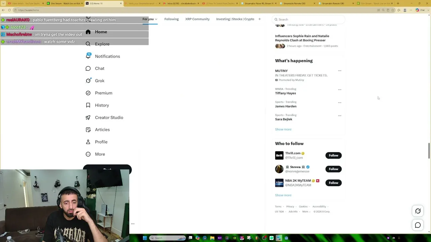Click the Creator Studio label in sidebar
Screen dimensions: 431x242
pyautogui.click(x=109, y=118)
